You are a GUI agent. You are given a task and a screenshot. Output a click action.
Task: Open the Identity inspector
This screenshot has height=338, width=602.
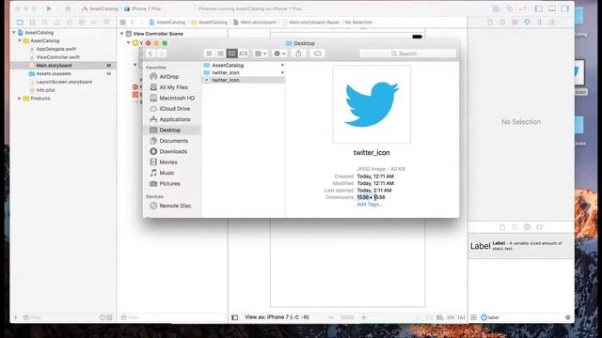point(515,23)
